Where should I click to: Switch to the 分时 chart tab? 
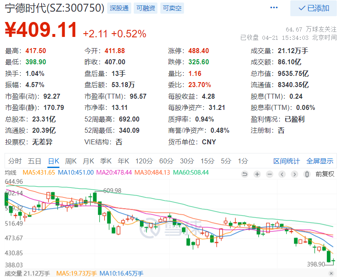click(x=15, y=161)
